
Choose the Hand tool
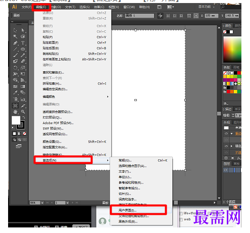[x=15, y=112]
